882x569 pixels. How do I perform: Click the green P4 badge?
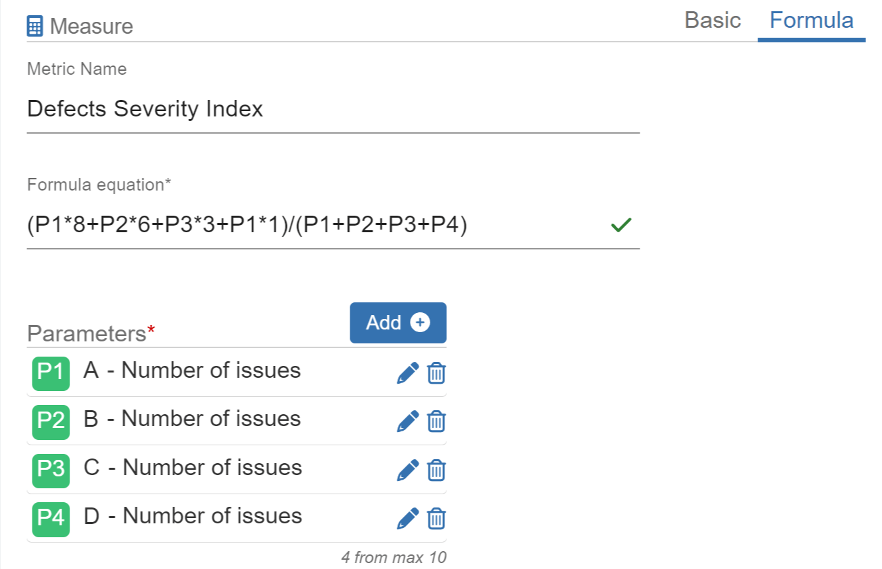(x=51, y=518)
